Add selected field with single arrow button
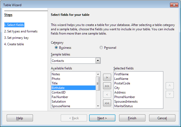The image size is (181, 127). 107,77
